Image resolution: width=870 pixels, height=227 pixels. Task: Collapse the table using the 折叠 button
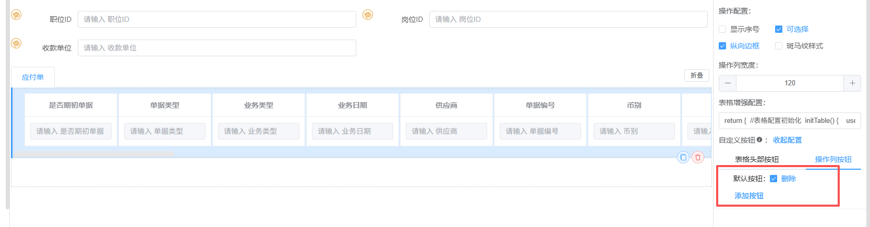click(x=696, y=75)
